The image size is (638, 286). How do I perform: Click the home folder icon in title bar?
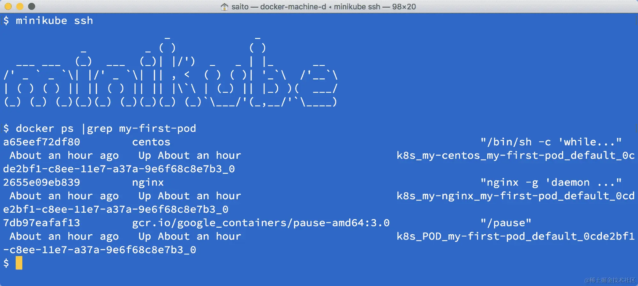(x=224, y=7)
